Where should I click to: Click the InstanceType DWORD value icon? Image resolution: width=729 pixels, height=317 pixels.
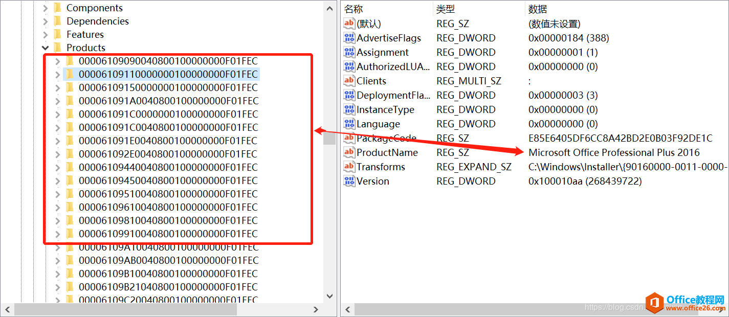349,109
